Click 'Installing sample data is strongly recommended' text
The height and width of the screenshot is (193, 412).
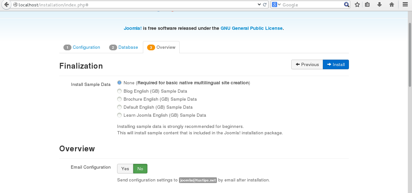180,126
